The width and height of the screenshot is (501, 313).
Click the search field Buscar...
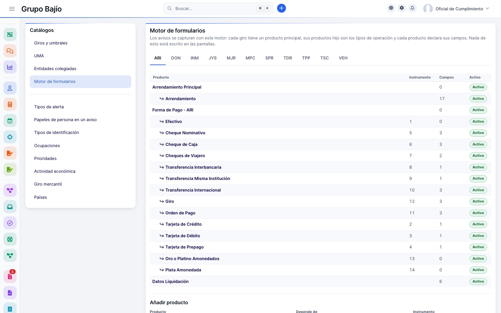click(x=218, y=8)
